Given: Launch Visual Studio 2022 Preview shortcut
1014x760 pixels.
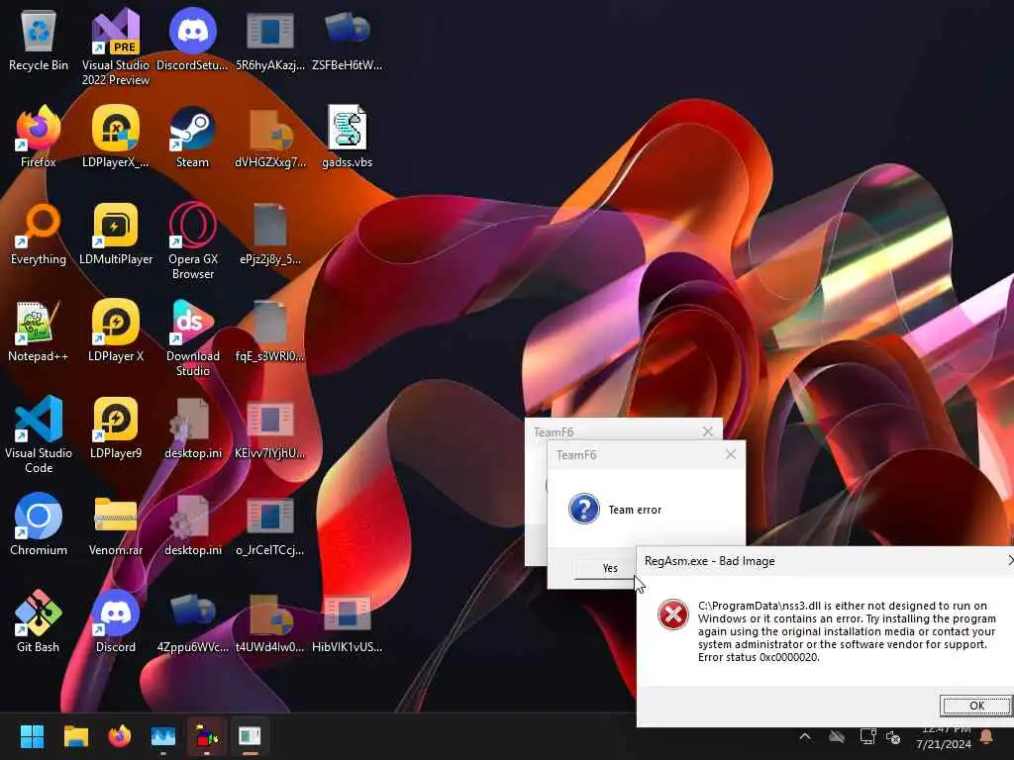Looking at the screenshot, I should (116, 47).
